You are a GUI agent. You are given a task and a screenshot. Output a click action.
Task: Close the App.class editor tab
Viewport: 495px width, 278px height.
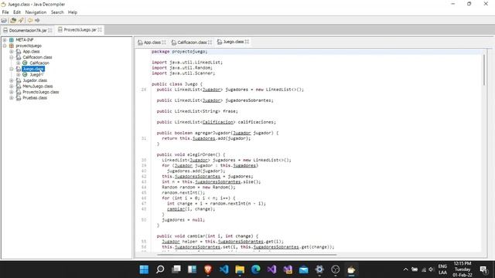164,42
